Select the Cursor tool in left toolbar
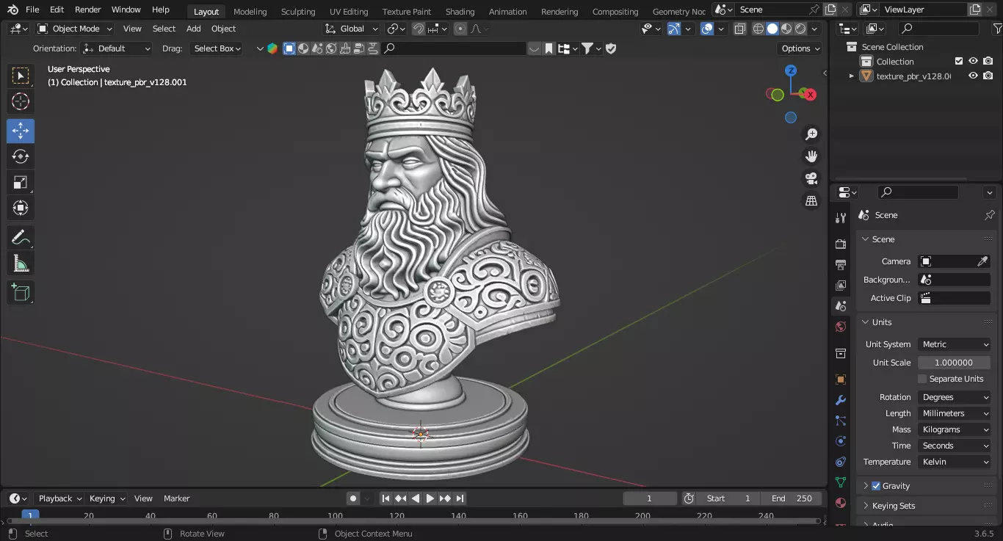 coord(21,101)
